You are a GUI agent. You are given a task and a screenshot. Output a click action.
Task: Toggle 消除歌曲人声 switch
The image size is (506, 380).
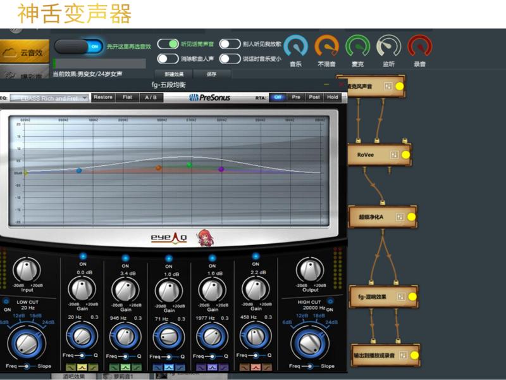click(168, 58)
